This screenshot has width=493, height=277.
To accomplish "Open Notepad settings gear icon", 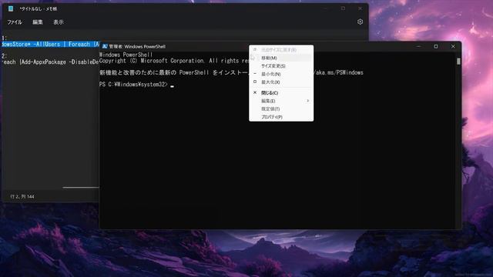I will point(360,22).
